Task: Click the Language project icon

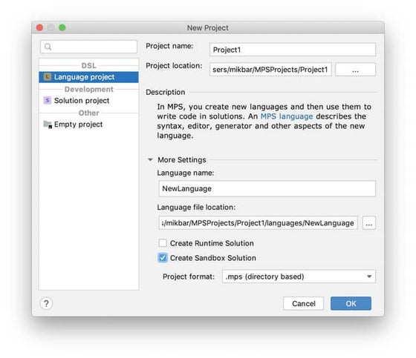Action: 48,77
